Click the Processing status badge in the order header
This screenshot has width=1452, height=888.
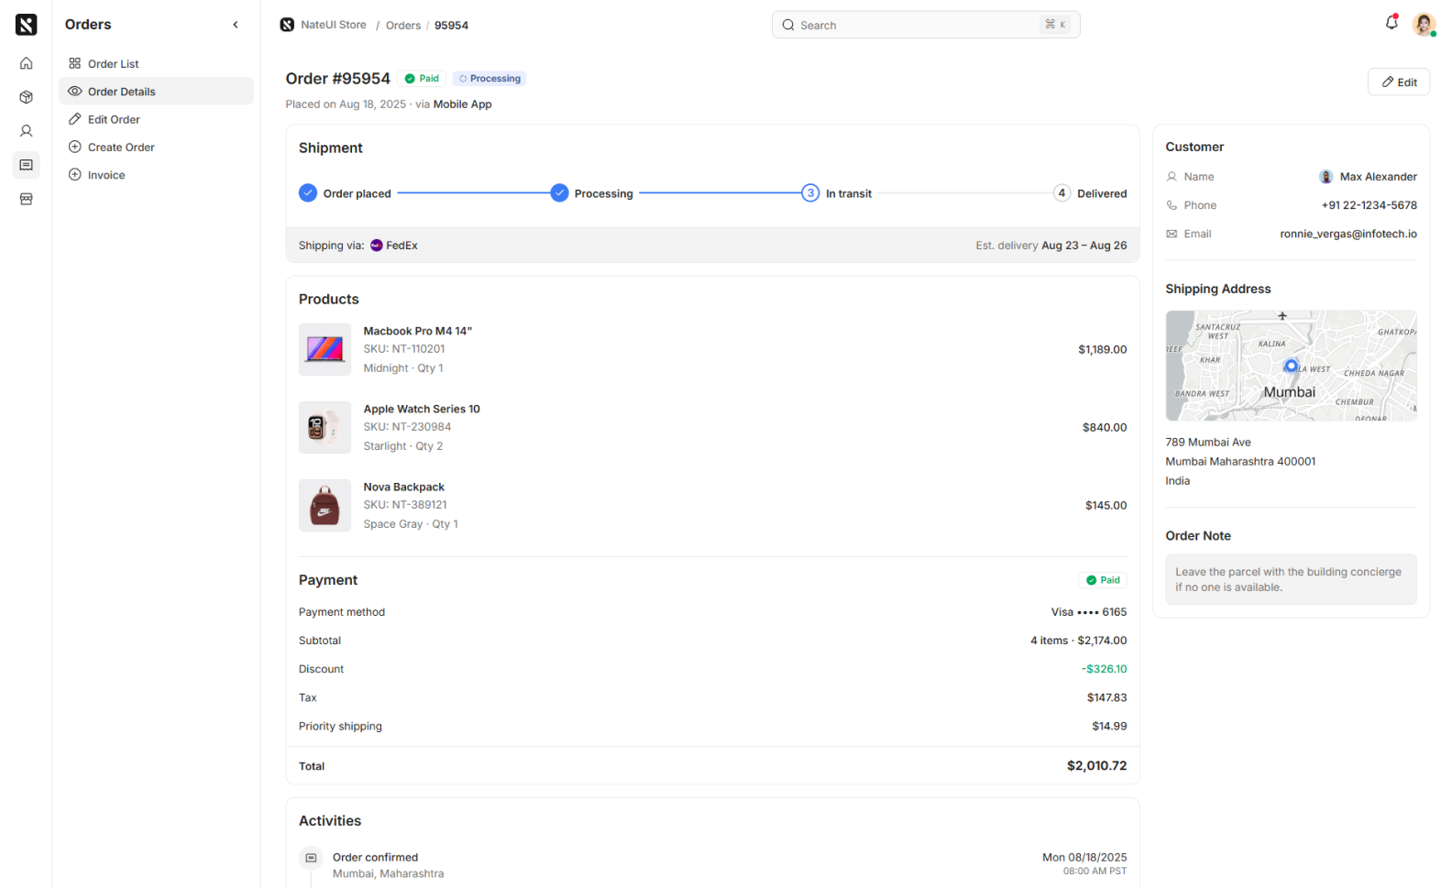(489, 78)
